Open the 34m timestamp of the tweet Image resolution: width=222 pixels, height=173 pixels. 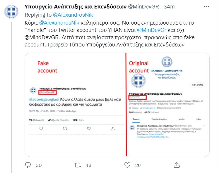coord(169,7)
